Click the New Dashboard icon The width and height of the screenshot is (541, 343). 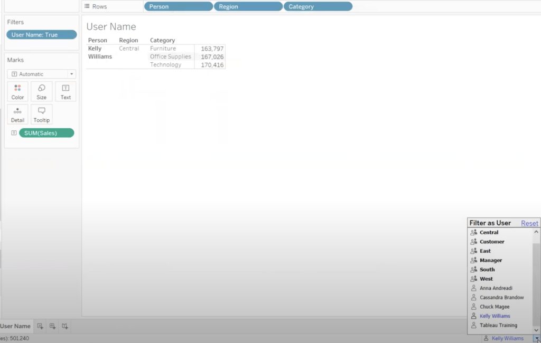(52, 327)
